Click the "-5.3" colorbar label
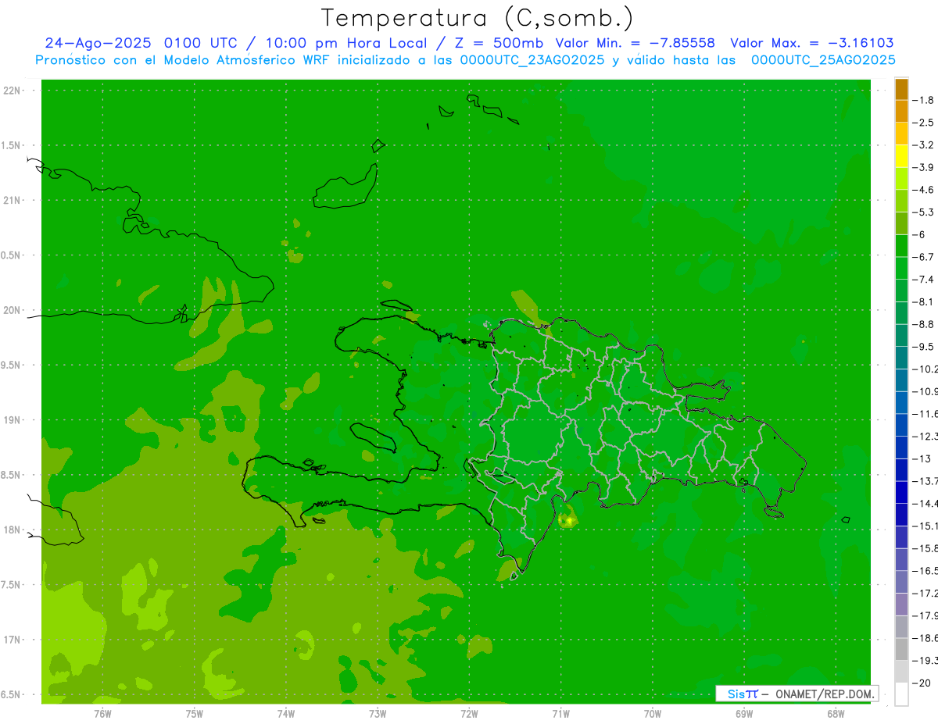The image size is (938, 724). point(925,212)
